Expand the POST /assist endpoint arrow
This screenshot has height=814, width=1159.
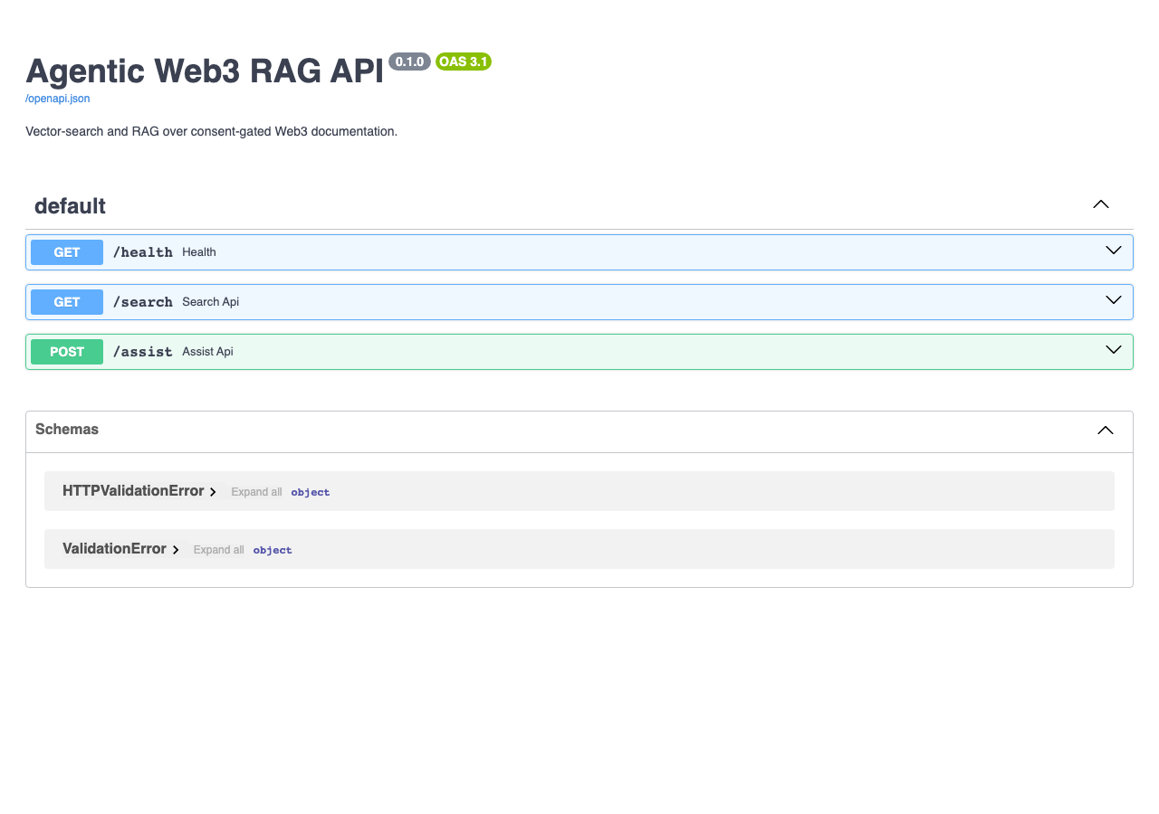[x=1114, y=350]
